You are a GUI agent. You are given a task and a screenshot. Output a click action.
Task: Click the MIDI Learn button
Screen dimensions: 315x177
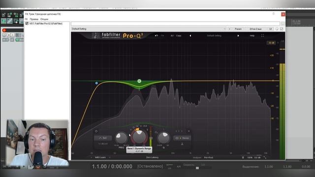pos(100,157)
